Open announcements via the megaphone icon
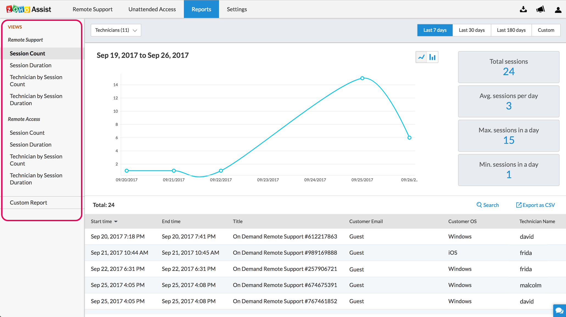The width and height of the screenshot is (566, 317). 540,9
